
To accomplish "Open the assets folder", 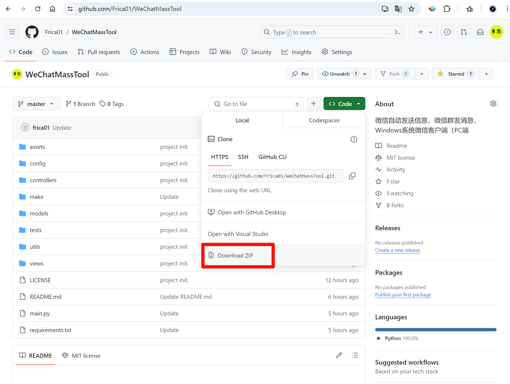I will point(37,147).
